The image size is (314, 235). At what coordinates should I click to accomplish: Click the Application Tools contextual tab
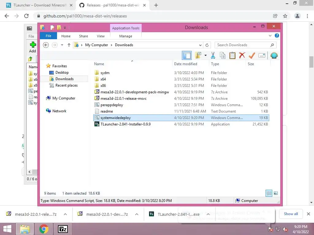[126, 28]
